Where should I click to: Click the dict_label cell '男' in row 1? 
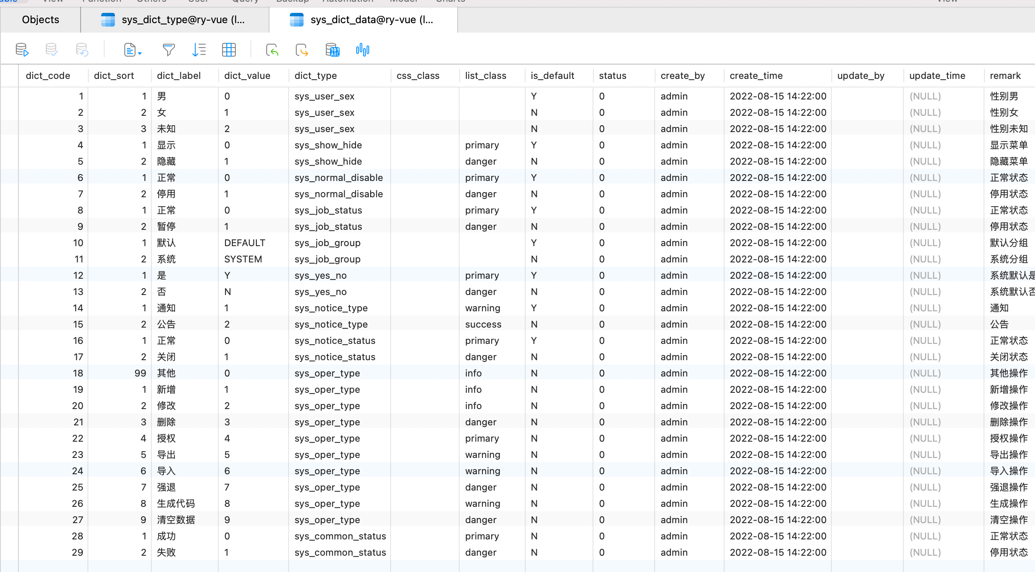click(x=185, y=96)
